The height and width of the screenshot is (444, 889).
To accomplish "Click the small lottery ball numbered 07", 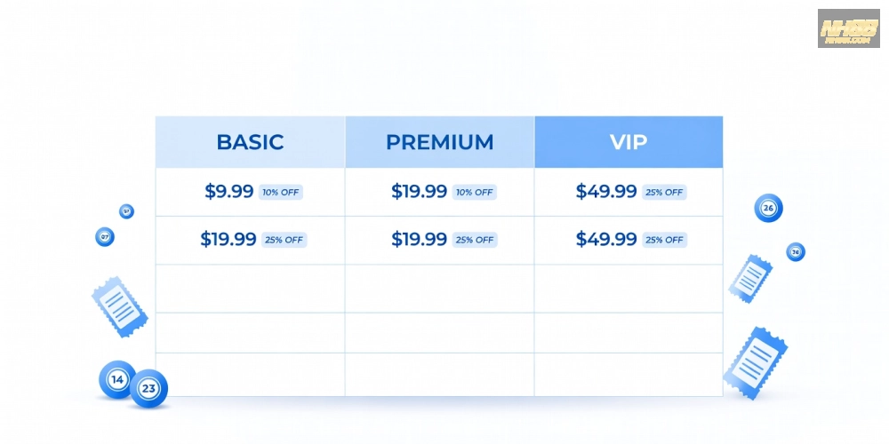I will [105, 237].
